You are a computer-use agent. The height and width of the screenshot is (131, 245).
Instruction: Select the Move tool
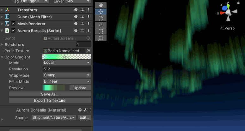click(x=101, y=12)
